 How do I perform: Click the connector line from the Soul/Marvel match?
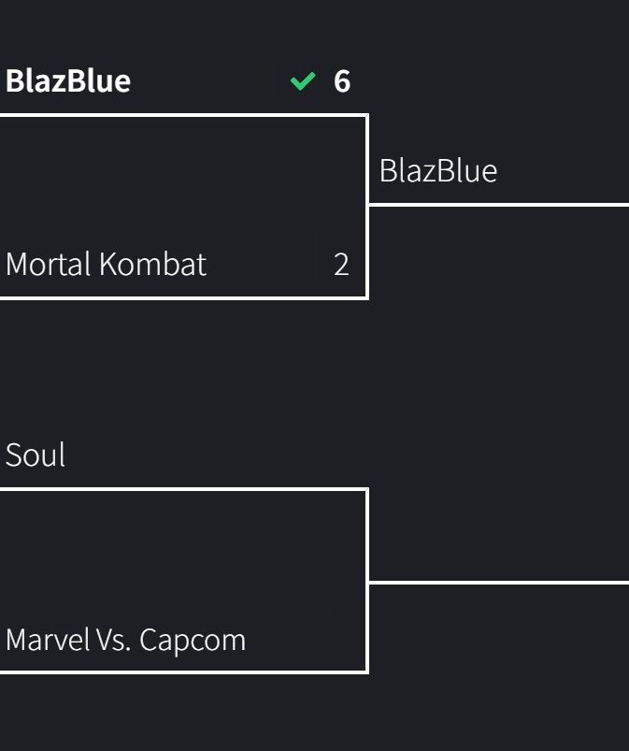tap(499, 583)
